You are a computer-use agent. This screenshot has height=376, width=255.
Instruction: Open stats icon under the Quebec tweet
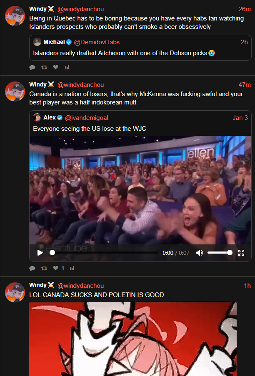67,67
